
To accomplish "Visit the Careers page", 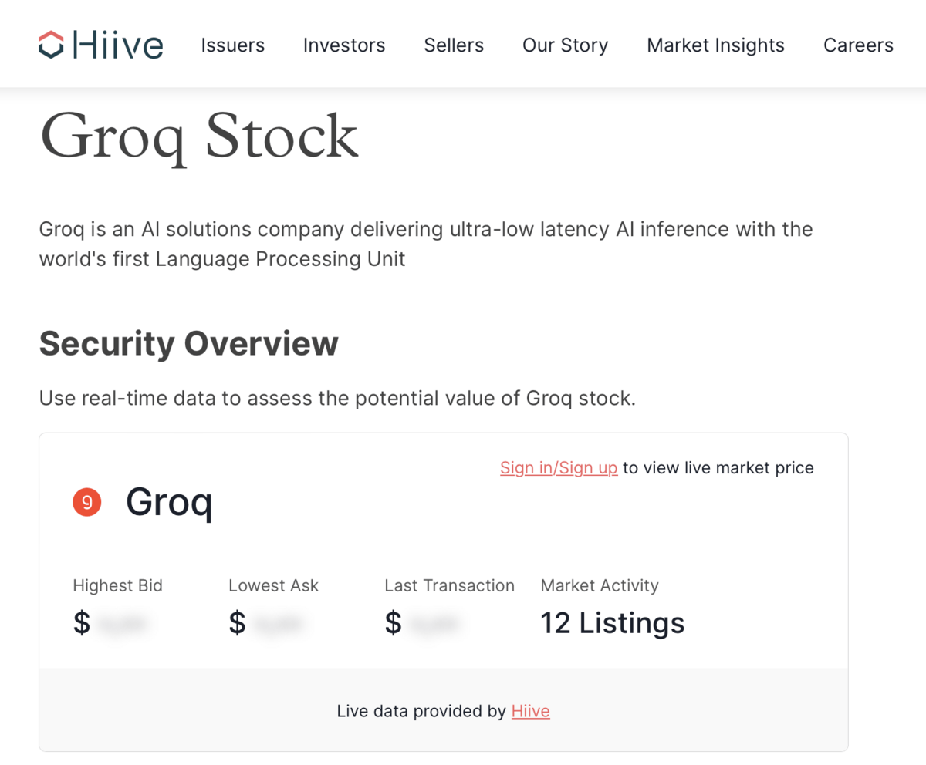I will (858, 45).
